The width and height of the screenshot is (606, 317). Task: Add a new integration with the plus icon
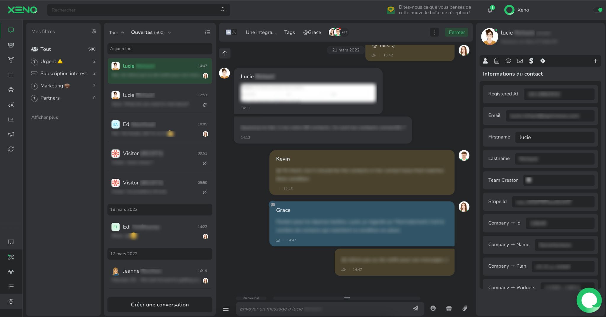point(595,61)
